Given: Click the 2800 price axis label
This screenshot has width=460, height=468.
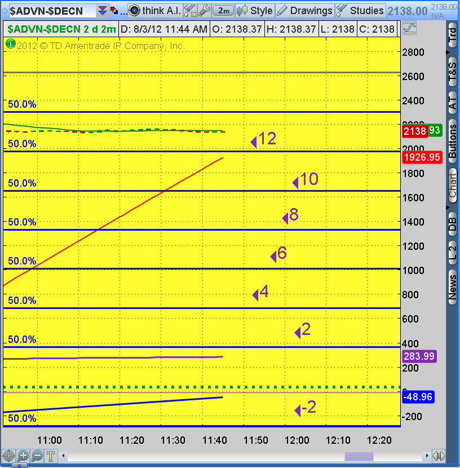Looking at the screenshot, I should [x=413, y=52].
